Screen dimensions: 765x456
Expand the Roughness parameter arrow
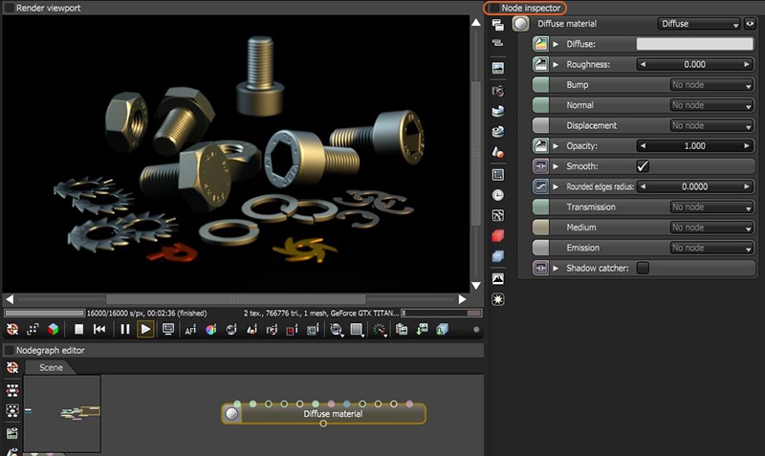[557, 65]
